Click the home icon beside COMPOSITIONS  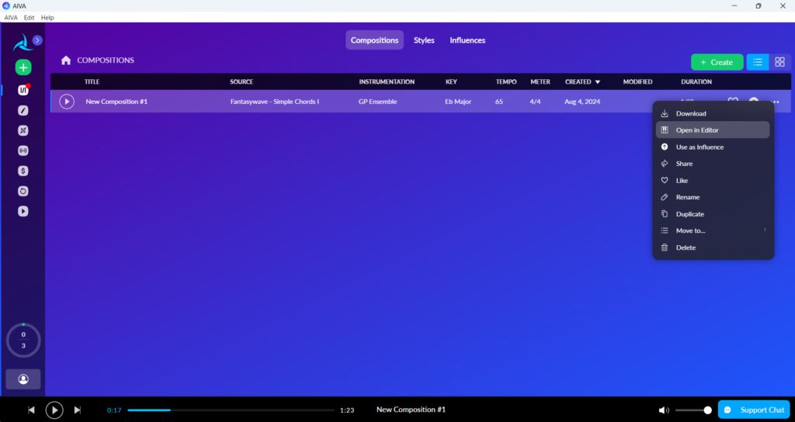click(66, 61)
